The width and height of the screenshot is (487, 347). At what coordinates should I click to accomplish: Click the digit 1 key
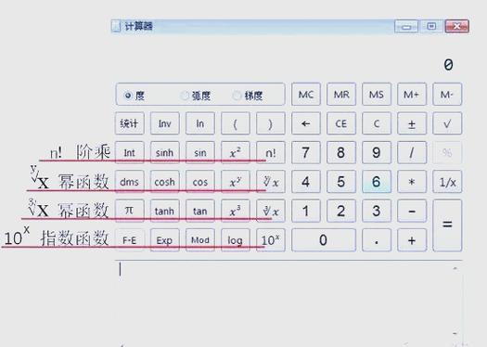[x=306, y=211]
